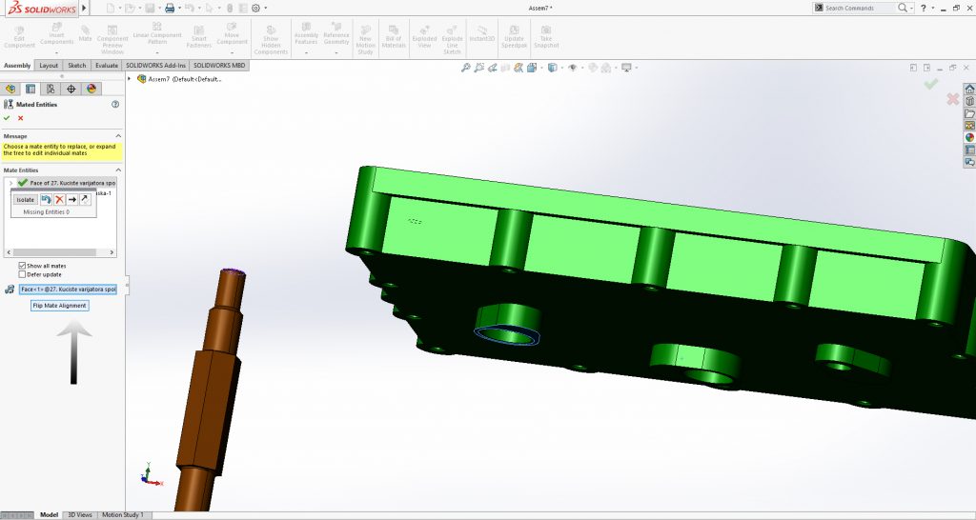
Task: Open SOLIDWORKS Resources home icon in task pane
Action: coord(969,89)
